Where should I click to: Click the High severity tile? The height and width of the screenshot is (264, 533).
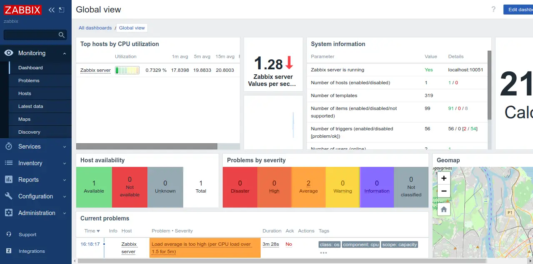coord(274,187)
